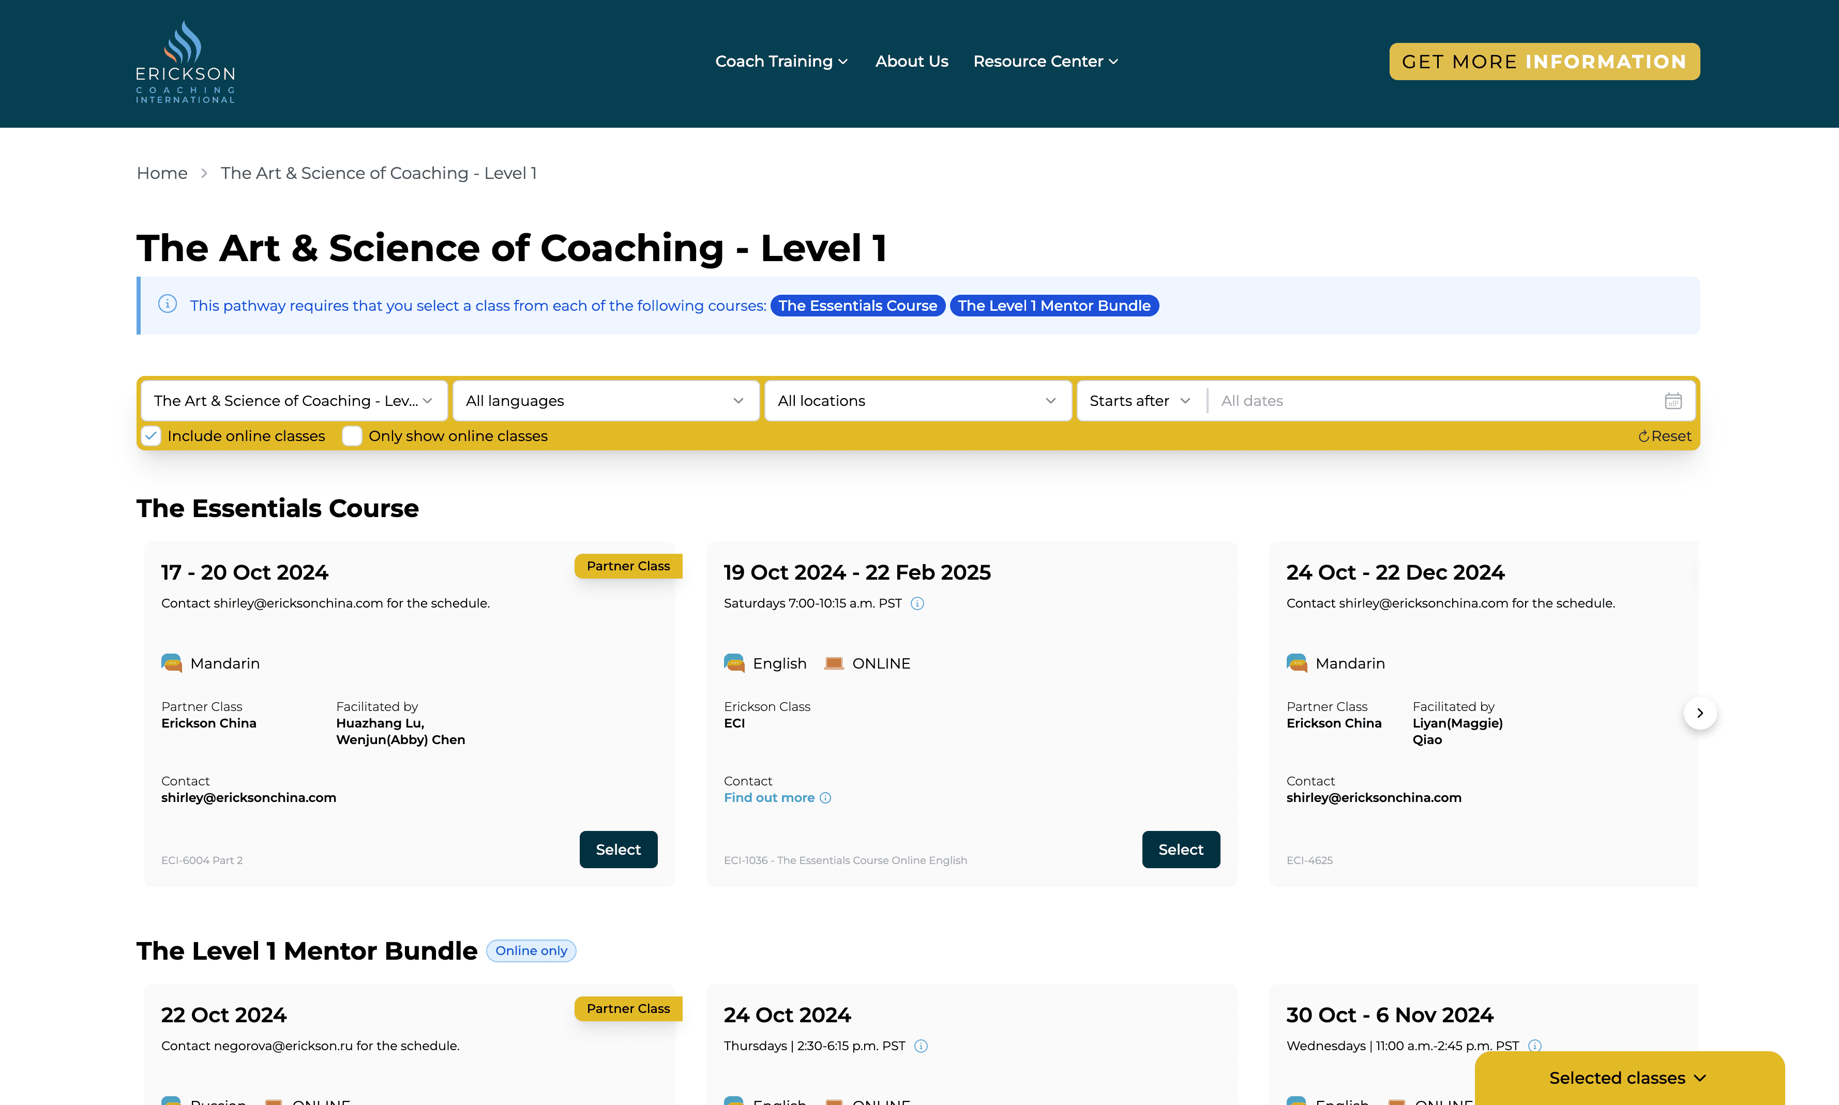Screen dimensions: 1839x1105
Task: Click Mandarin language icon on 17 - 20 Oct card
Action: click(172, 663)
